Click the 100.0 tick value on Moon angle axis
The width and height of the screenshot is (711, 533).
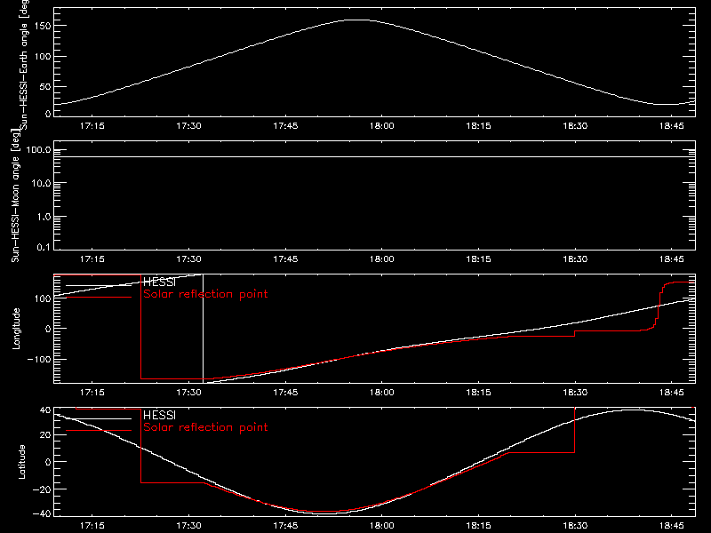39,150
